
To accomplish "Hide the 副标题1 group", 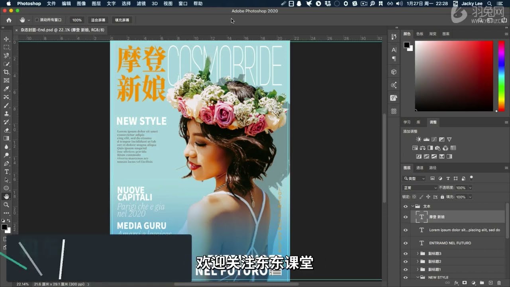I will pyautogui.click(x=406, y=269).
